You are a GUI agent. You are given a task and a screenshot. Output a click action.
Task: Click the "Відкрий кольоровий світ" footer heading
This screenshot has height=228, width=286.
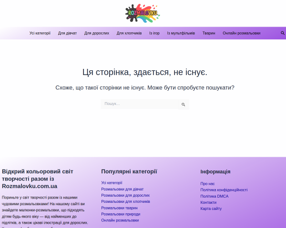click(x=38, y=179)
